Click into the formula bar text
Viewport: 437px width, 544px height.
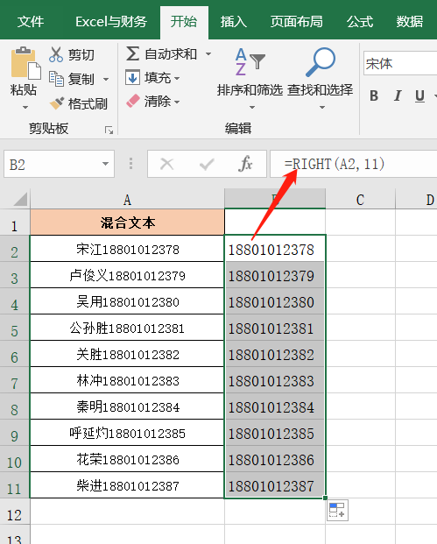click(x=335, y=164)
